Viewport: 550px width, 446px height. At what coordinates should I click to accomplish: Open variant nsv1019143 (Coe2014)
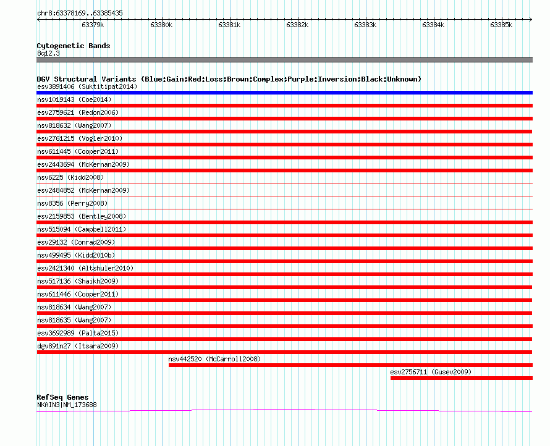(74, 99)
